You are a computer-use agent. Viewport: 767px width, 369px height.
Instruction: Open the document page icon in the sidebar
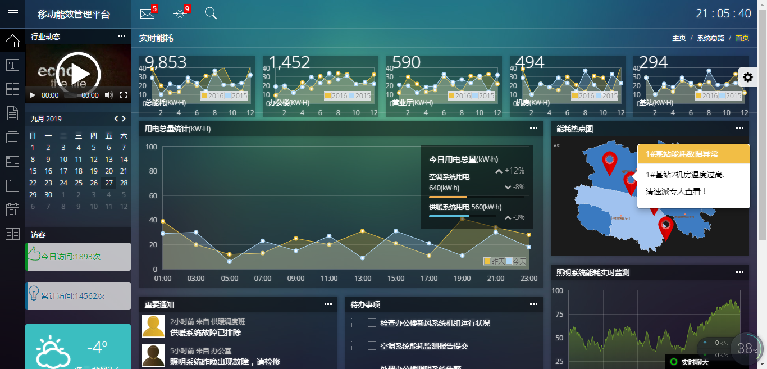coord(12,113)
